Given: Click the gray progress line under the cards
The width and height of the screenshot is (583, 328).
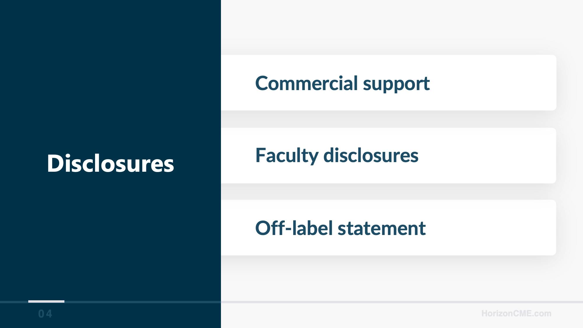Looking at the screenshot, I should click(x=402, y=302).
